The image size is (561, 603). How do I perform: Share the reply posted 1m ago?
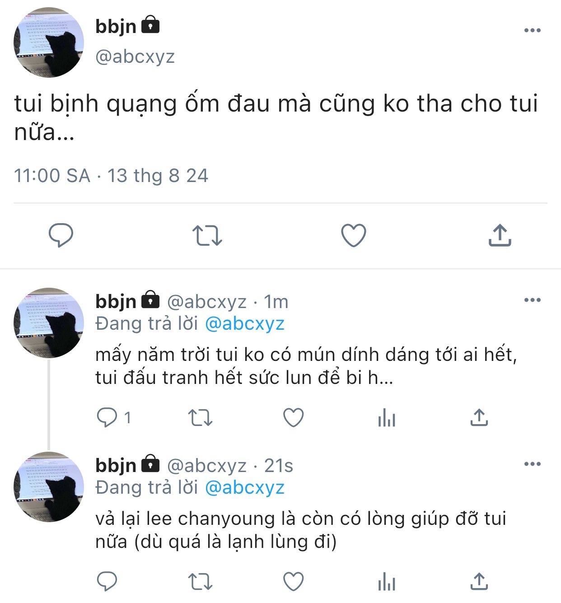point(479,417)
